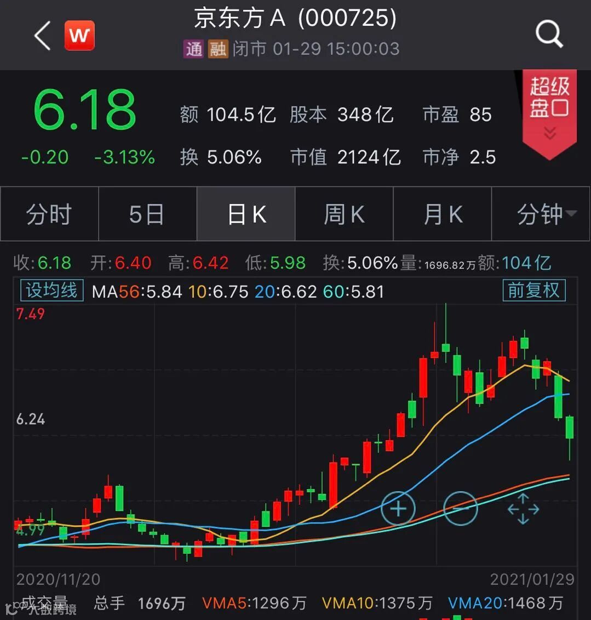The image size is (591, 620).
Task: Click the 市值 2124亿 value
Action: 345,157
